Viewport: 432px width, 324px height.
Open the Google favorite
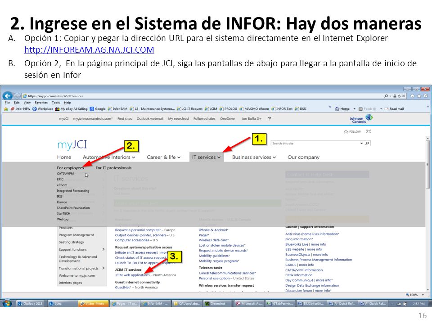click(98, 109)
